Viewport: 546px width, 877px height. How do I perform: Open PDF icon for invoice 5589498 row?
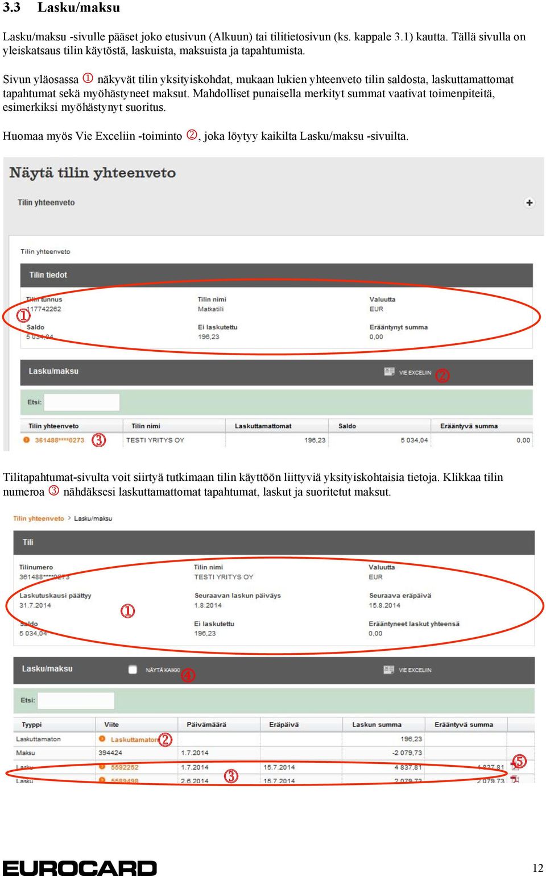(x=515, y=780)
